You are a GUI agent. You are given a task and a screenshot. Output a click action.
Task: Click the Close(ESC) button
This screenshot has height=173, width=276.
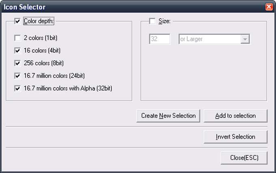click(x=244, y=158)
